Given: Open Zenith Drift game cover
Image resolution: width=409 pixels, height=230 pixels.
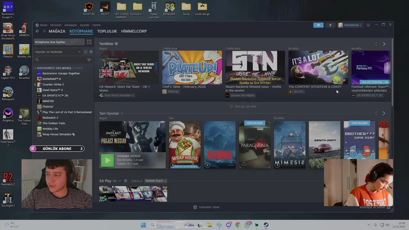Looking at the screenshot, I should click(x=325, y=145).
